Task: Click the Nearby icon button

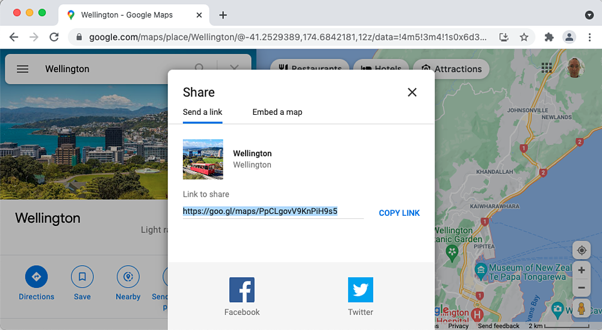Action: point(128,277)
